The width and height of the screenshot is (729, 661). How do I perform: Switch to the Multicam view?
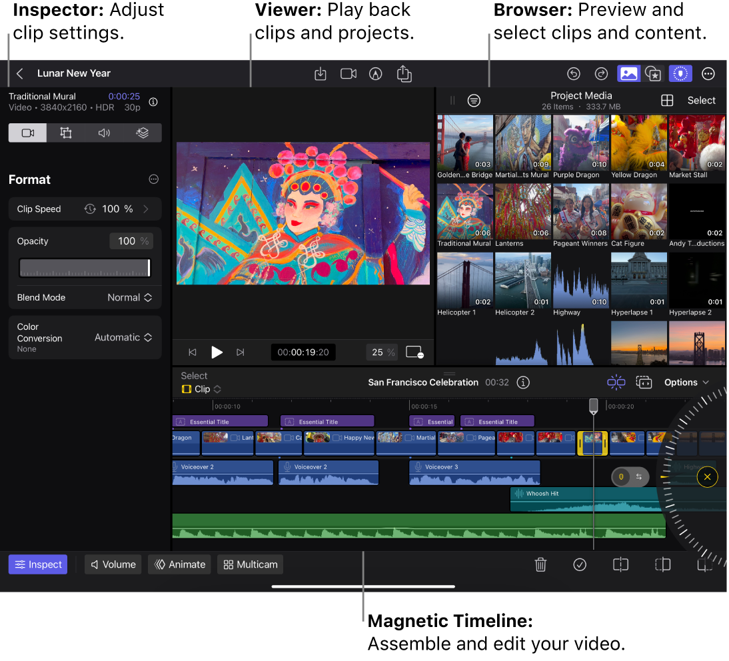click(250, 564)
